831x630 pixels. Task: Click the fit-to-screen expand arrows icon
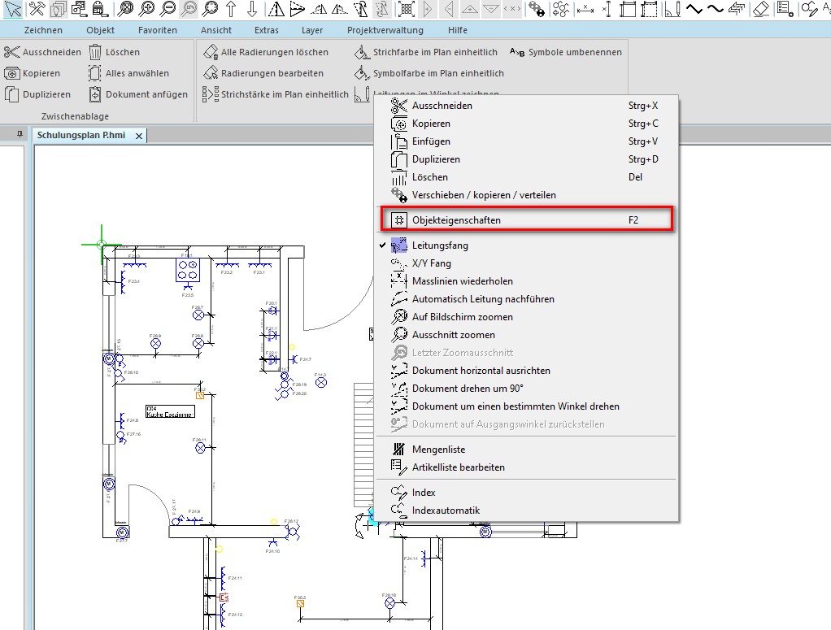point(407,9)
